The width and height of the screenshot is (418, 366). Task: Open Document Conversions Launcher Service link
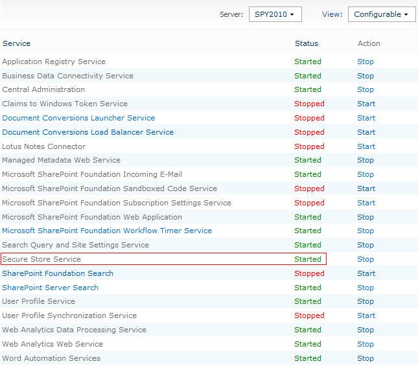point(78,118)
